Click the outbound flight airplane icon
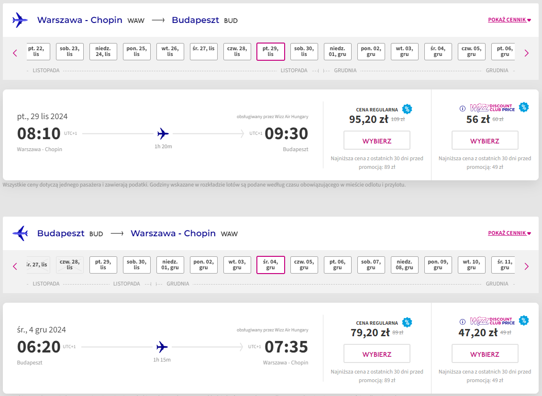542x396 pixels. point(20,20)
